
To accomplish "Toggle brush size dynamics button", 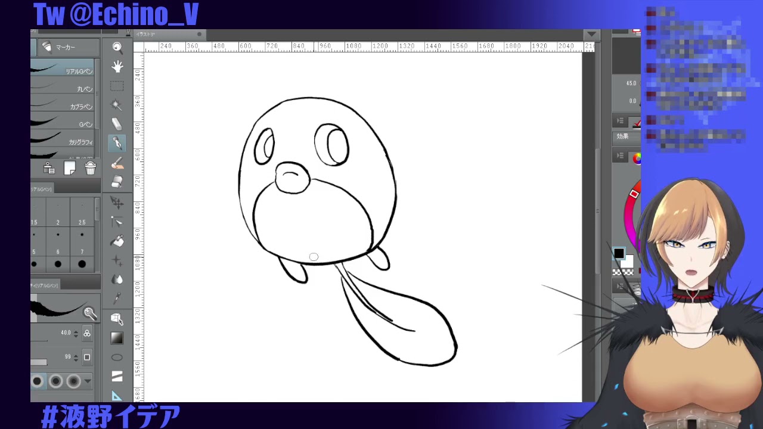I will click(87, 333).
